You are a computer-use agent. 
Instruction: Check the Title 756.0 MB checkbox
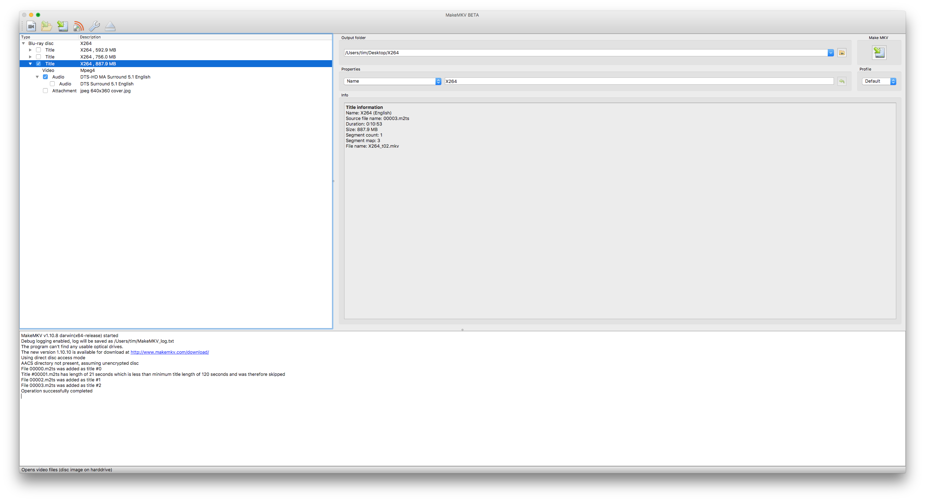38,57
